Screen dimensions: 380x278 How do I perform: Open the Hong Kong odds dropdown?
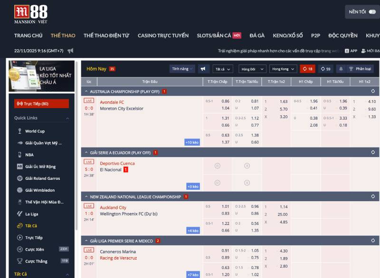coord(283,69)
